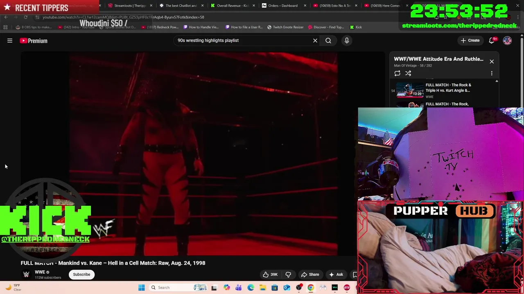Close the Streamloots tab
The width and height of the screenshot is (524, 294).
click(x=151, y=6)
